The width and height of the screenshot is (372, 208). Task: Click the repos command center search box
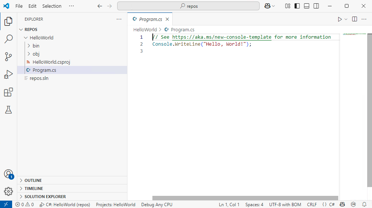[188, 6]
